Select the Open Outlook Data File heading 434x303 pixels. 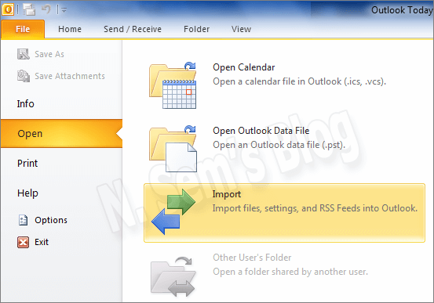tap(261, 131)
